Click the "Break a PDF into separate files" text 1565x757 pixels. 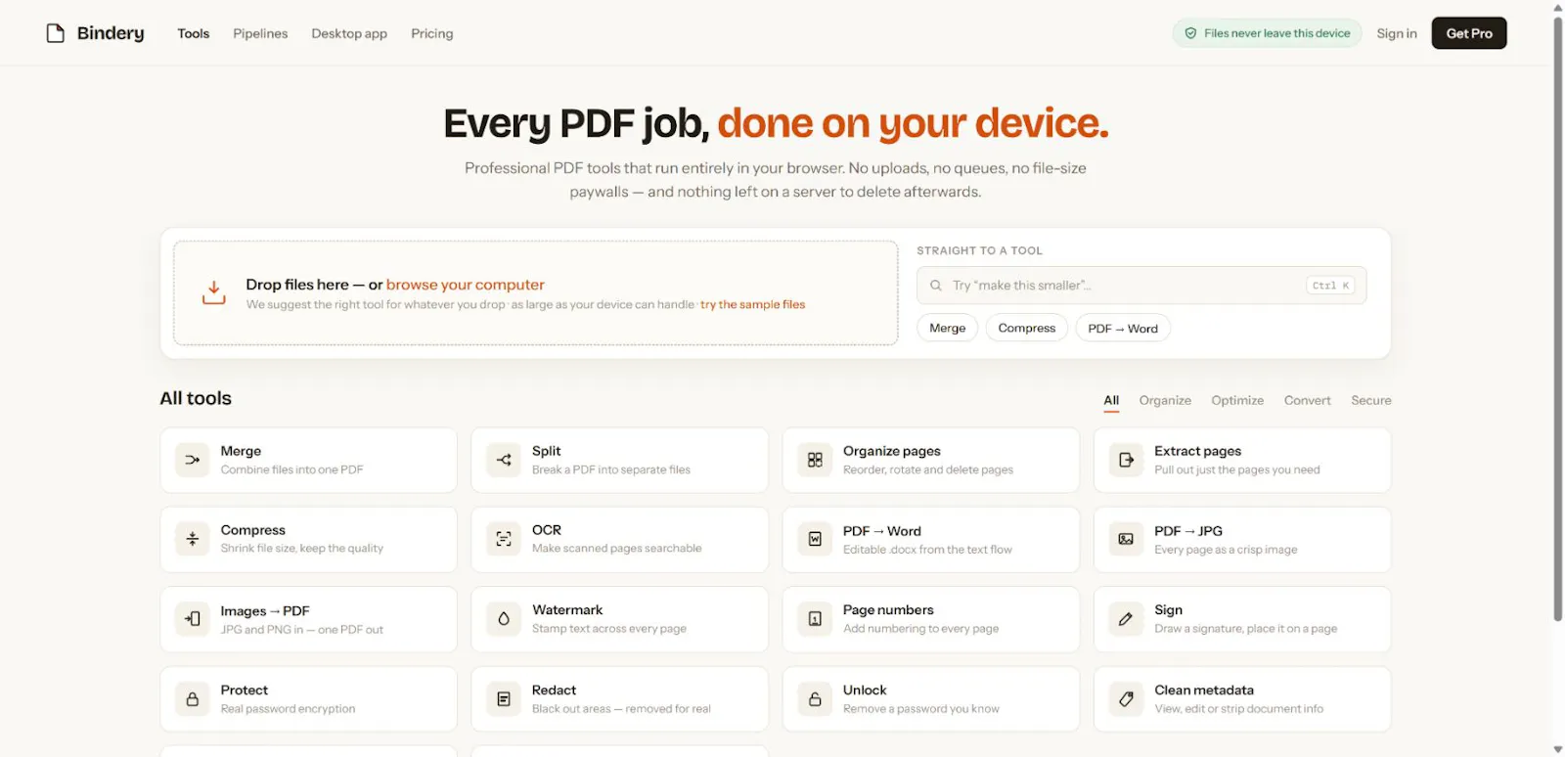611,469
